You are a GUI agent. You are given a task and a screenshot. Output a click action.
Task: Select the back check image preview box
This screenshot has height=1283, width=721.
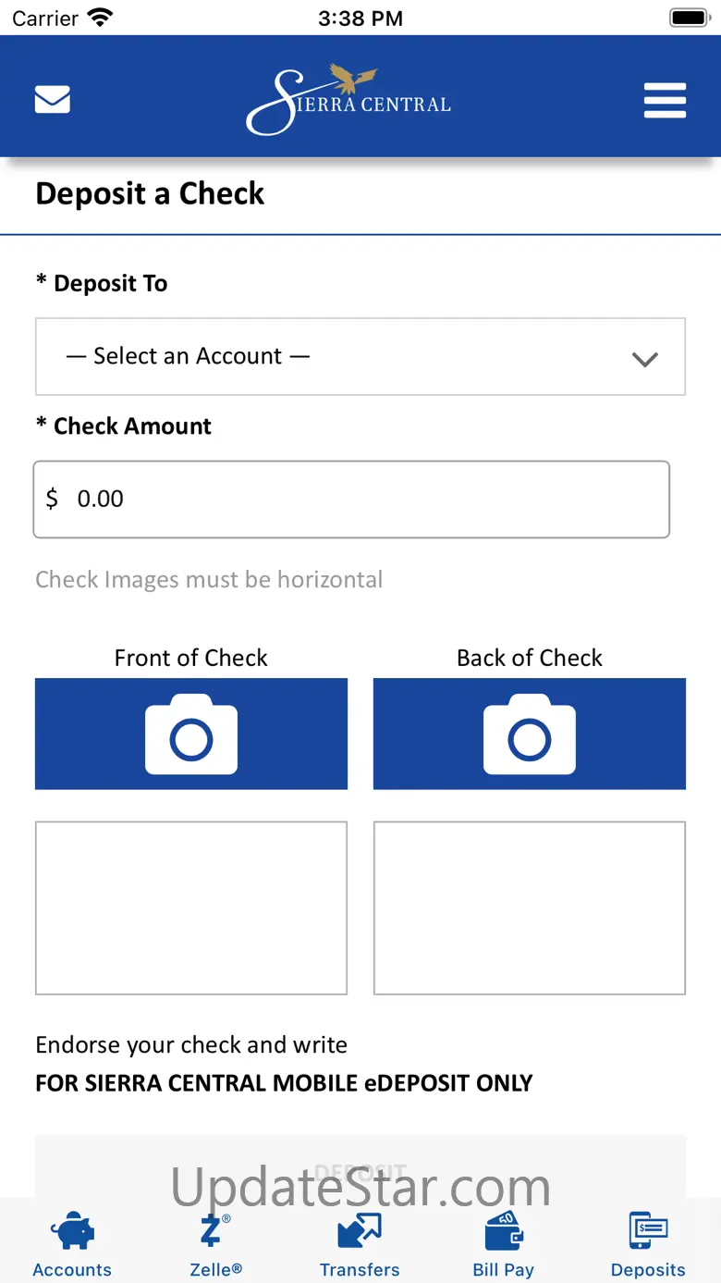(x=530, y=908)
